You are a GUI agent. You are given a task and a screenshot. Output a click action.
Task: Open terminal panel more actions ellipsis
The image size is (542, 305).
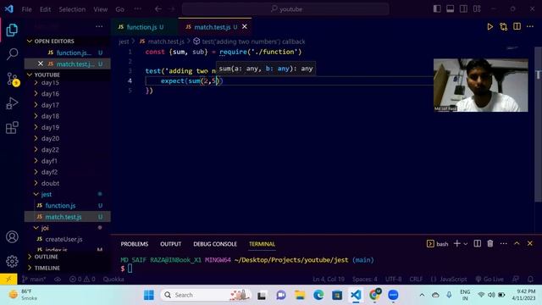click(503, 244)
